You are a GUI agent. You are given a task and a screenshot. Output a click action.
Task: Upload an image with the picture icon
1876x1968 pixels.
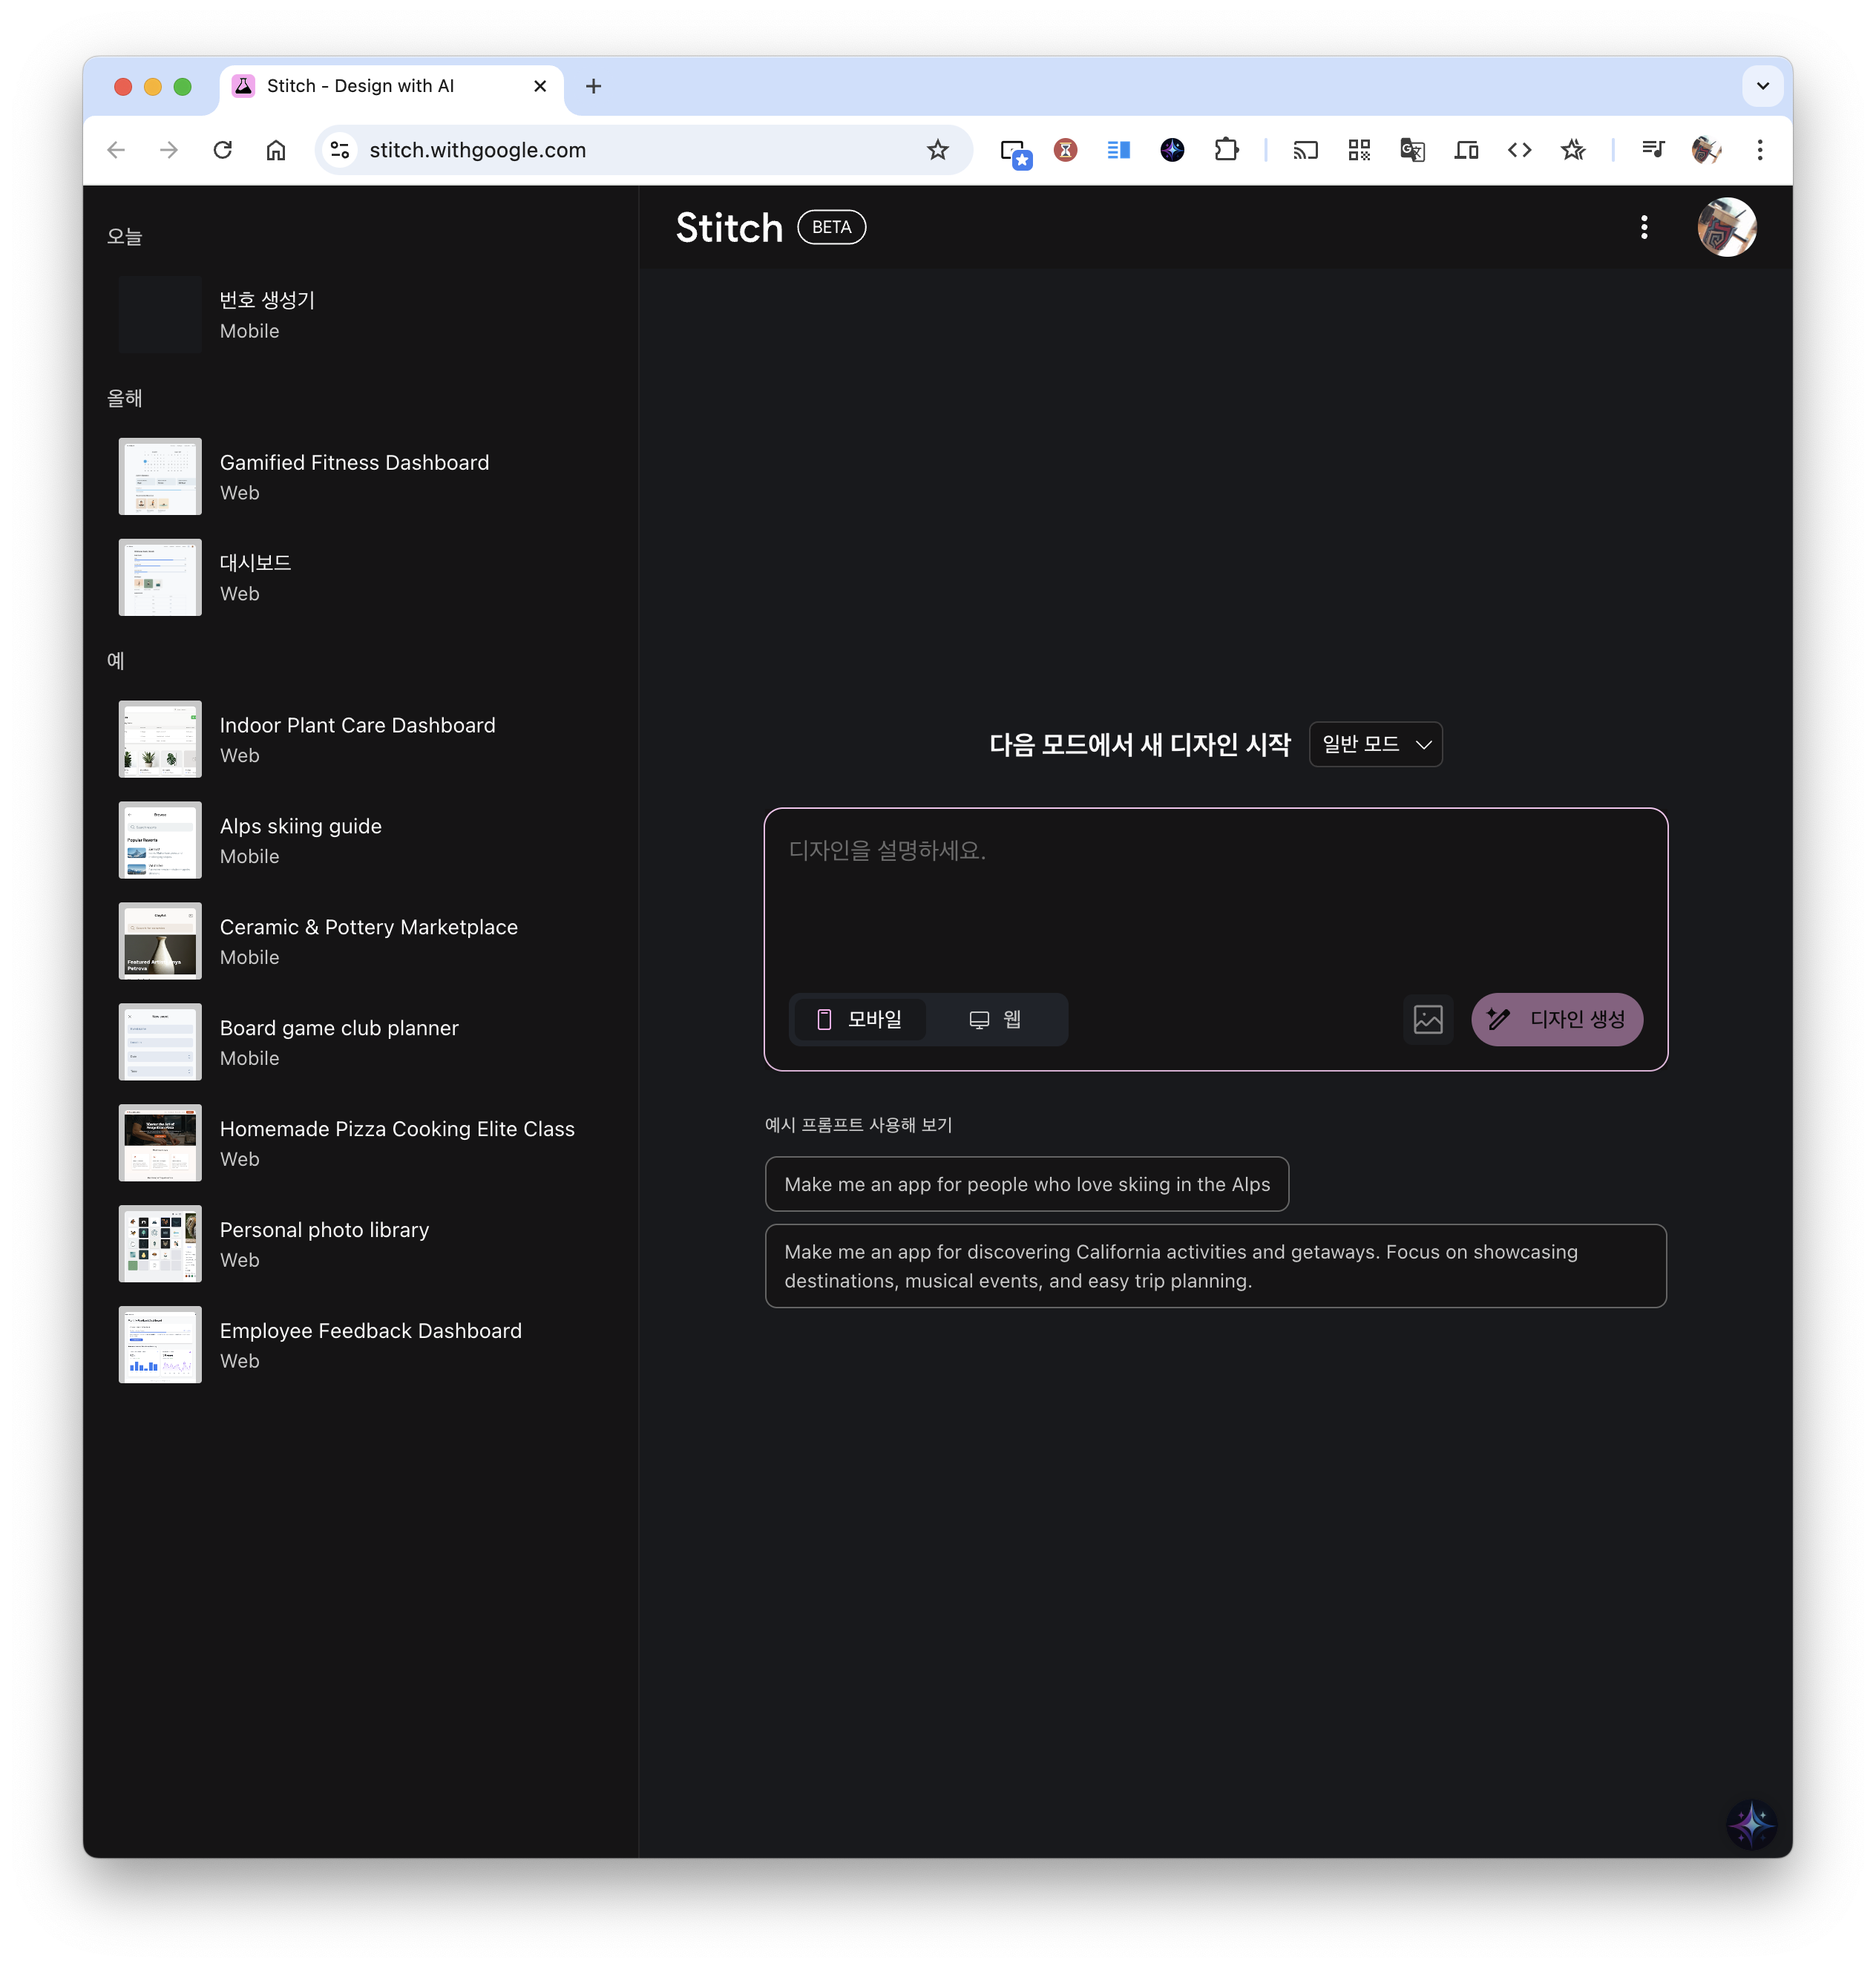click(x=1428, y=1019)
